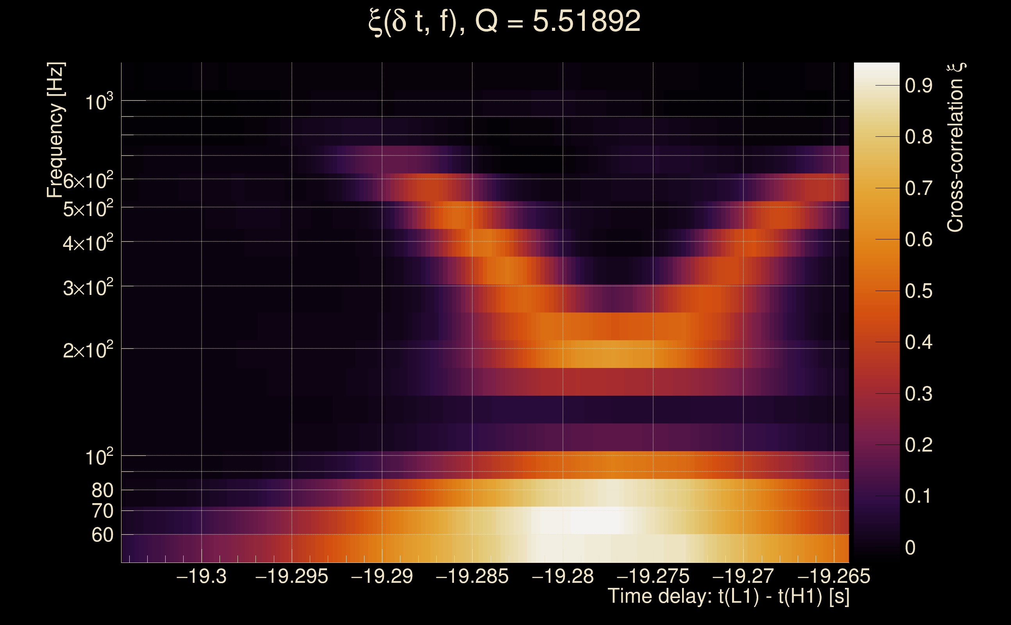Click the 80 Hz tick label
Image resolution: width=1011 pixels, height=625 pixels.
click(102, 490)
